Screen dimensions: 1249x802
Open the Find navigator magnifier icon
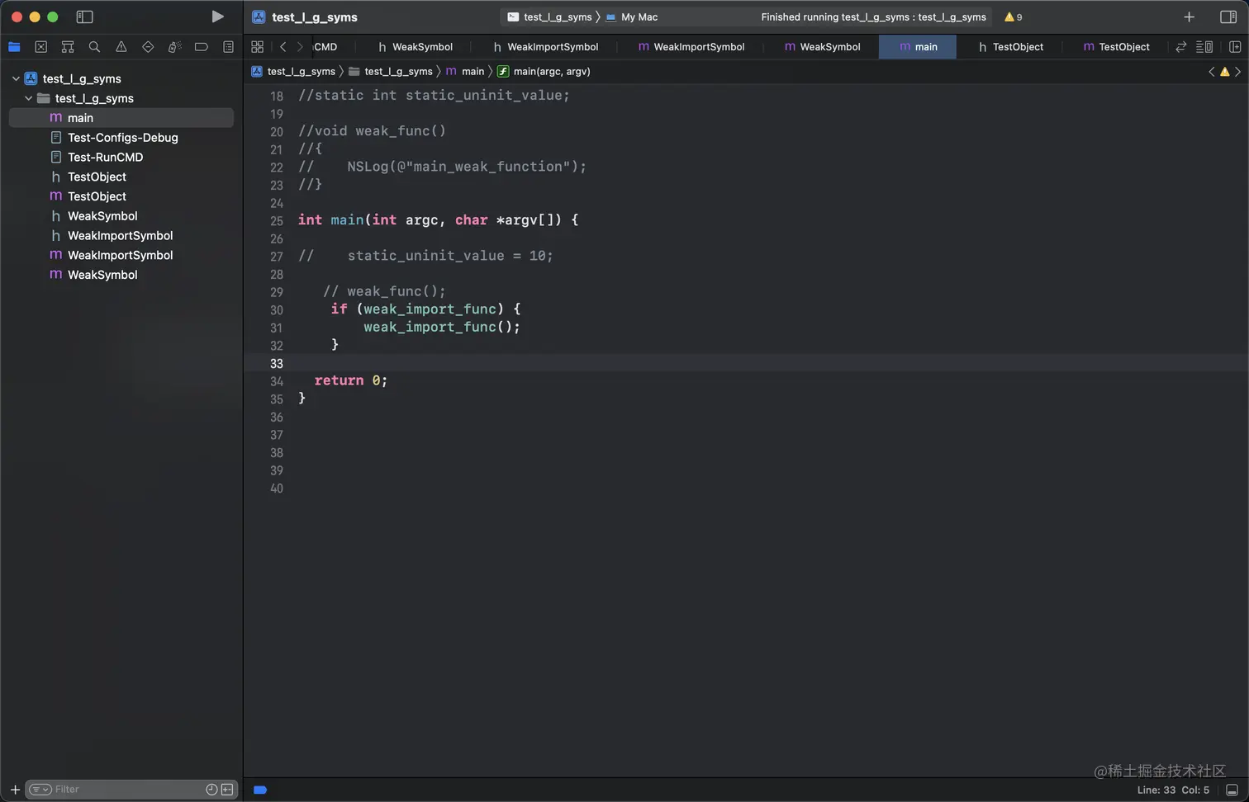(94, 47)
